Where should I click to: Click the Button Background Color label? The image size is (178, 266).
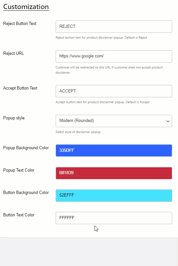click(26, 193)
